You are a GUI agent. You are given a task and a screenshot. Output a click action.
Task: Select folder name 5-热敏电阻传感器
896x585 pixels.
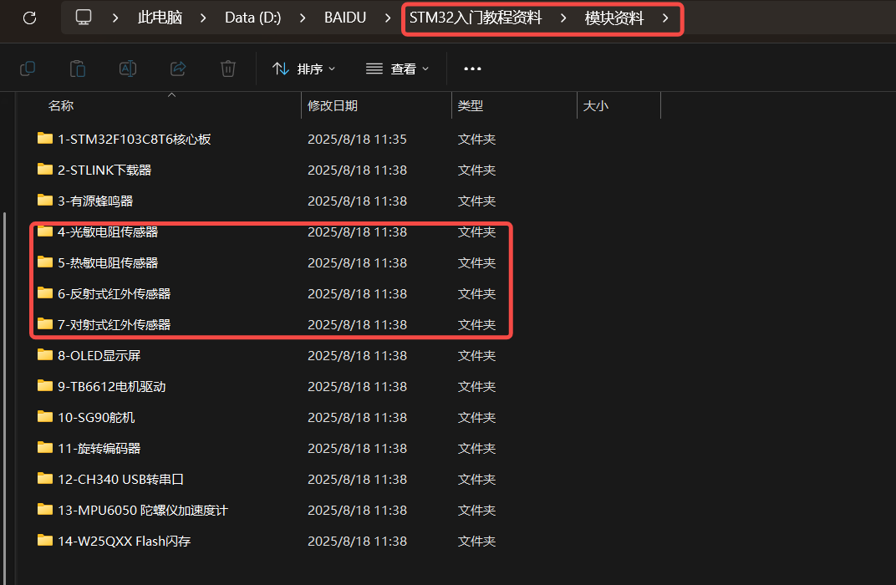click(x=108, y=262)
